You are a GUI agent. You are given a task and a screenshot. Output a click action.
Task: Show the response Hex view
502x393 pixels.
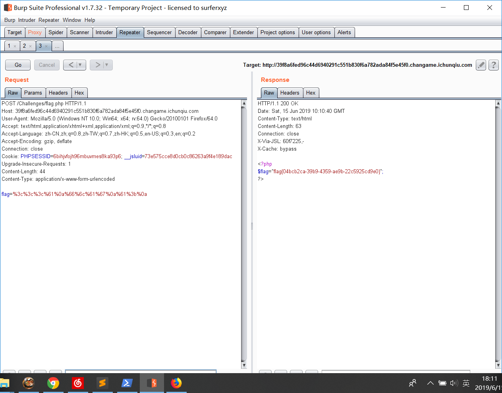[311, 93]
